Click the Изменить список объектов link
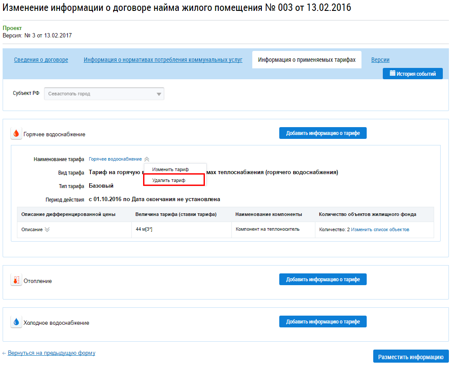The image size is (455, 367). [380, 229]
